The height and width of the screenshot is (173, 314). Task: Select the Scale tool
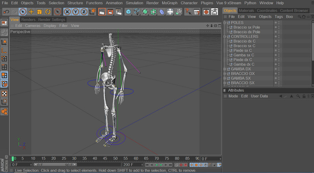pos(39,12)
